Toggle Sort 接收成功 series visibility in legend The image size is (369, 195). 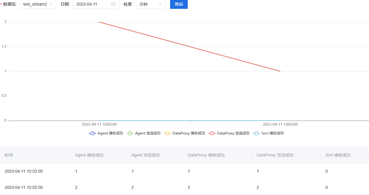click(x=268, y=133)
